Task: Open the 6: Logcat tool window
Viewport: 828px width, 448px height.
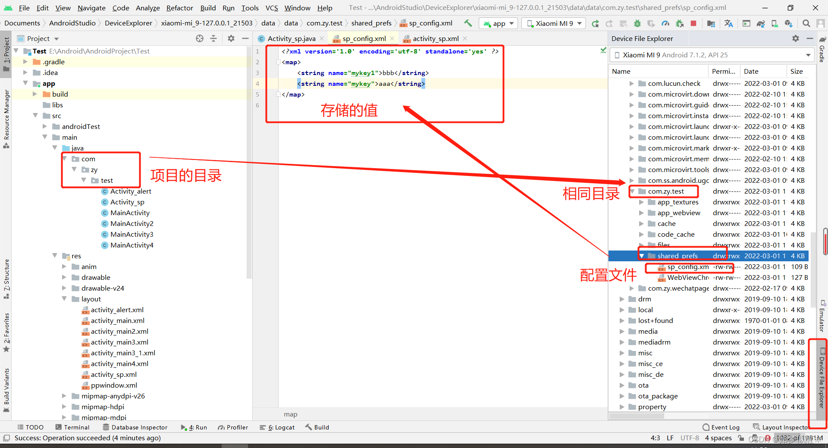Action: coord(277,427)
